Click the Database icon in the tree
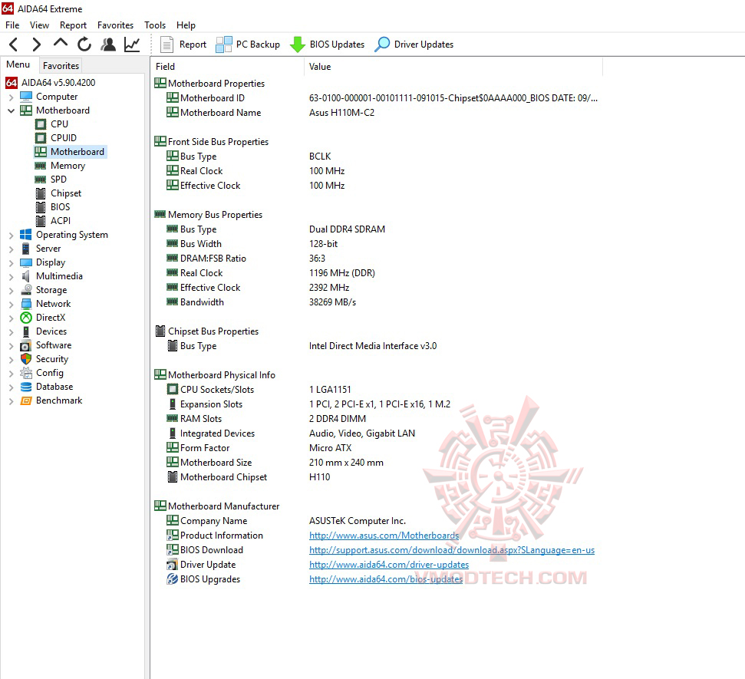The height and width of the screenshot is (679, 745). coord(25,387)
